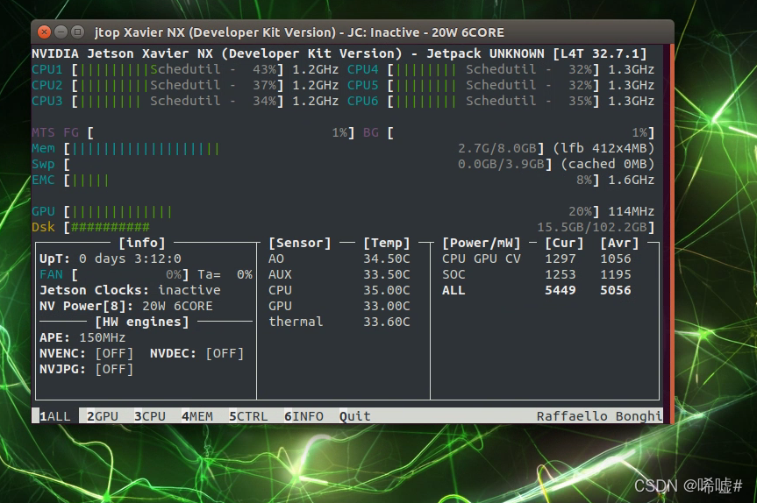Click the CPU3 label
Viewport: 757px width, 503px height.
[x=46, y=102]
